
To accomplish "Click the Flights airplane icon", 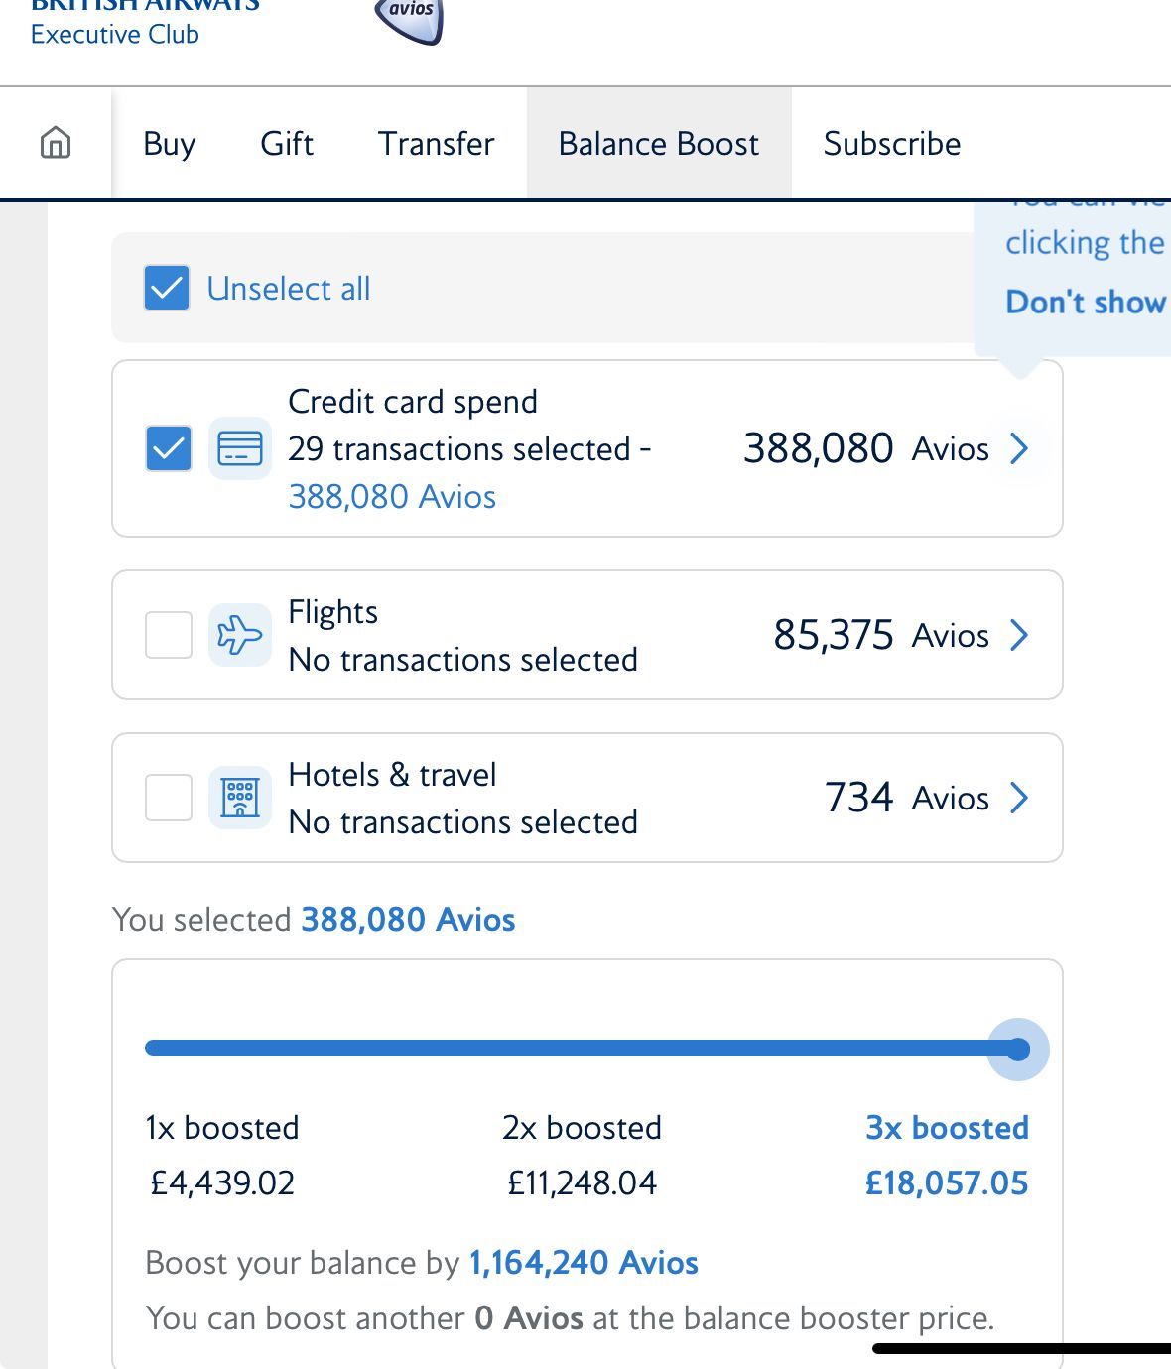I will (240, 635).
